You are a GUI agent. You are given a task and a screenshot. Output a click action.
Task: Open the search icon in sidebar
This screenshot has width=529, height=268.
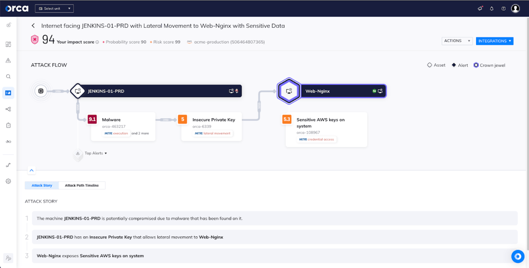click(x=8, y=76)
